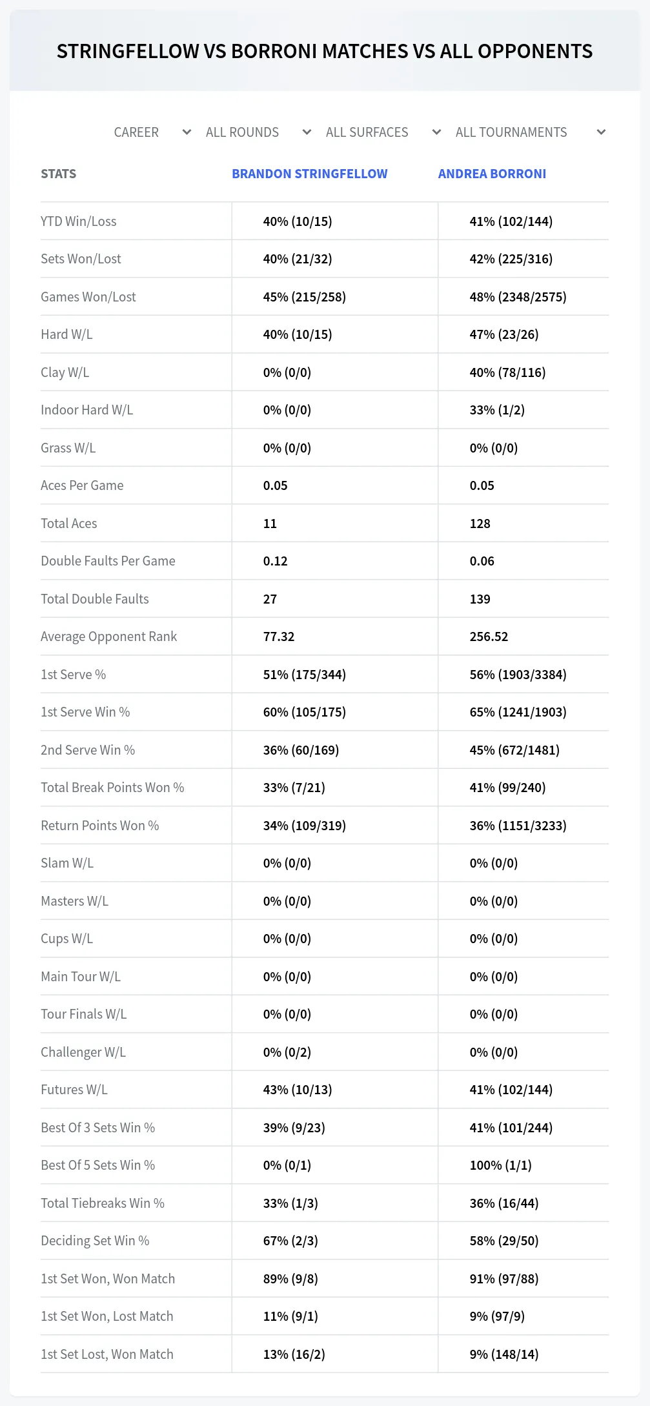Click Stringfellow's 1st Serve % value

tap(305, 675)
